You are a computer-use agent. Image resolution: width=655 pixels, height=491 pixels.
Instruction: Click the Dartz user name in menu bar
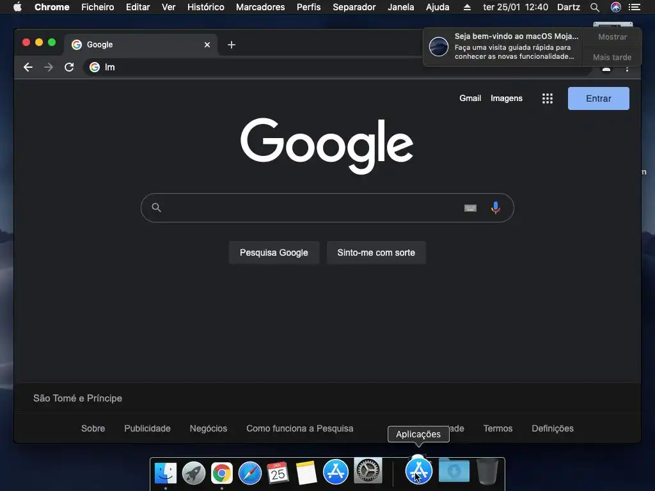[x=568, y=7]
